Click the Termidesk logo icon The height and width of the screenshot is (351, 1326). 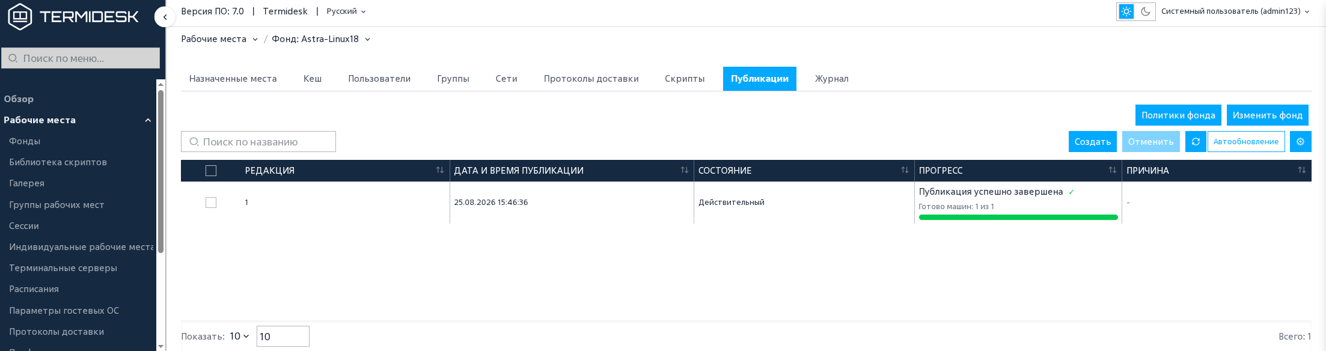coord(20,16)
